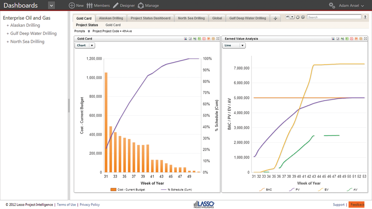Open the Designer pencil tool

pos(124,6)
